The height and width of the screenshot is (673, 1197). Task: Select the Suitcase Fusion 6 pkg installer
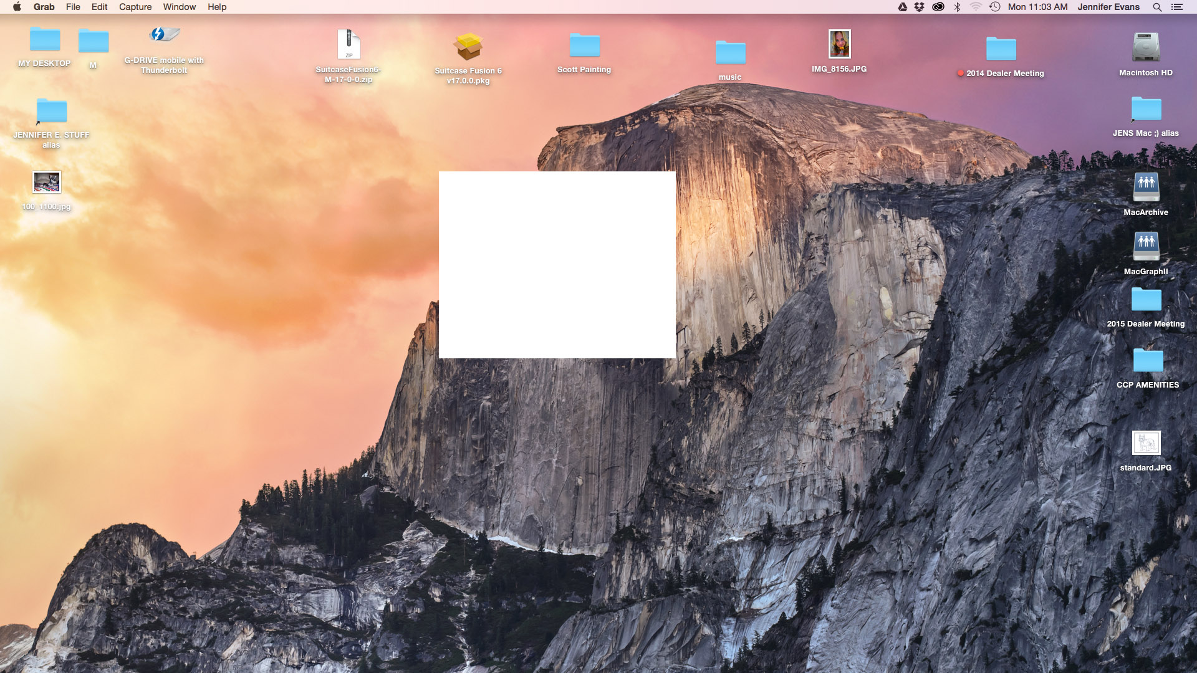coord(468,47)
